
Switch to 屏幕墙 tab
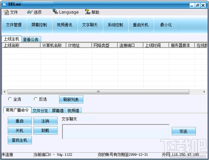(x=58, y=111)
